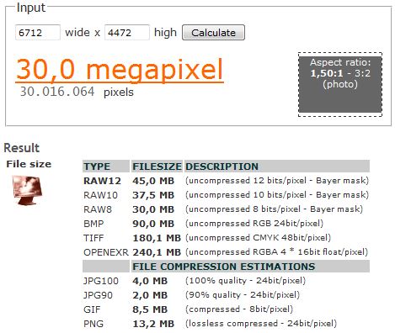The width and height of the screenshot is (395, 333).
Task: Focus the width field showing 6712
Action: 38,33
